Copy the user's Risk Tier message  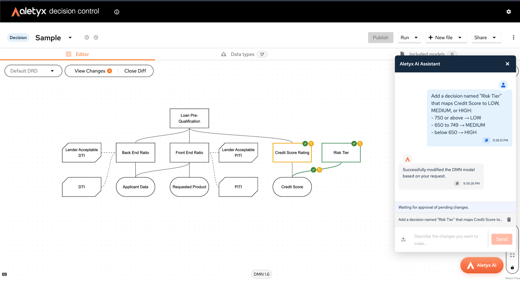tap(486, 140)
